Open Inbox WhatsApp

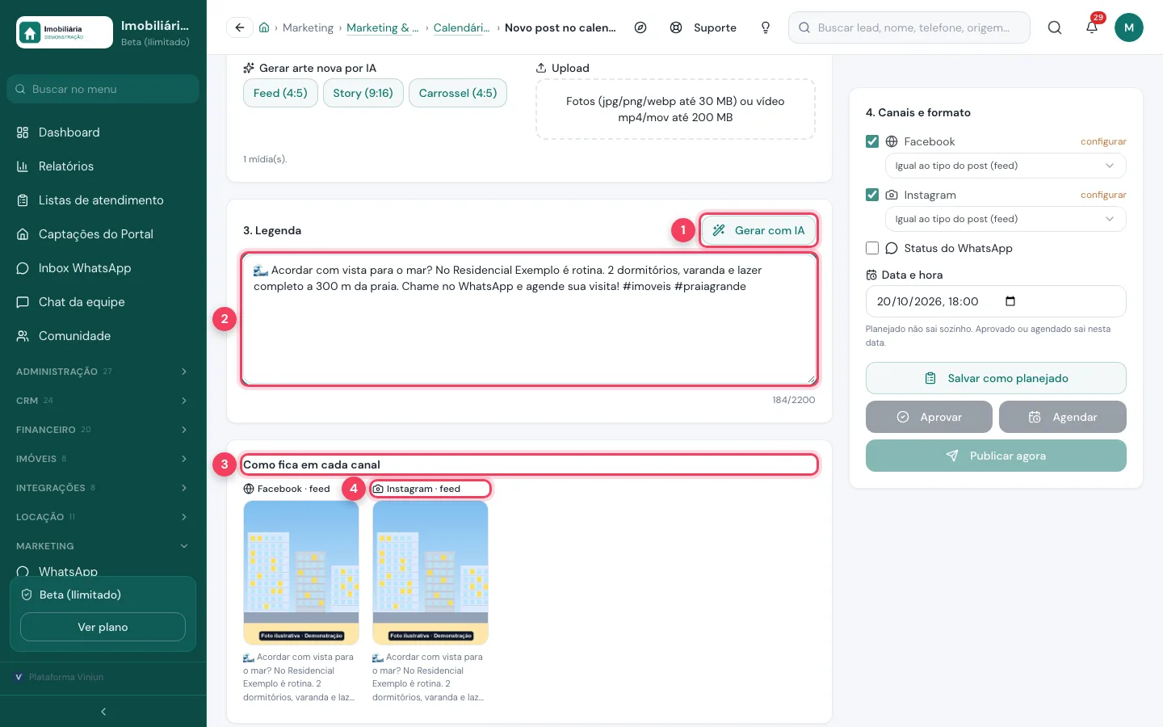(x=103, y=268)
